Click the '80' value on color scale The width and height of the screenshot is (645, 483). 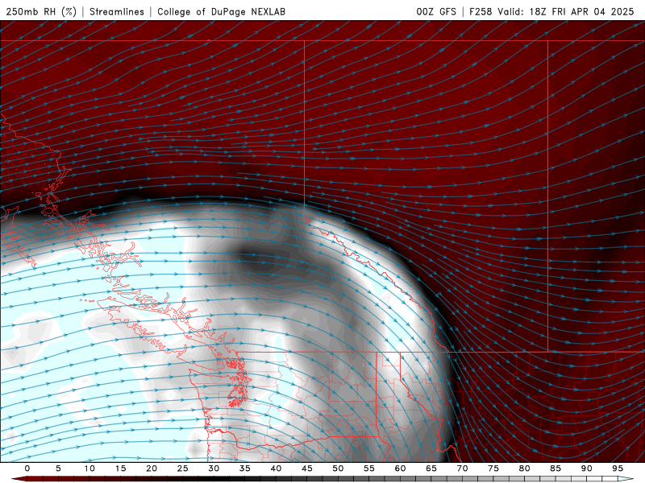(525, 469)
